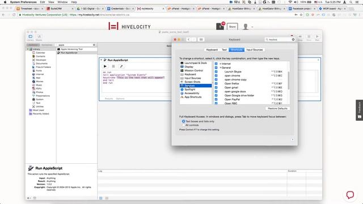Toggle the Launch Skype checkbox
This screenshot has height=204, width=363.
216,72
